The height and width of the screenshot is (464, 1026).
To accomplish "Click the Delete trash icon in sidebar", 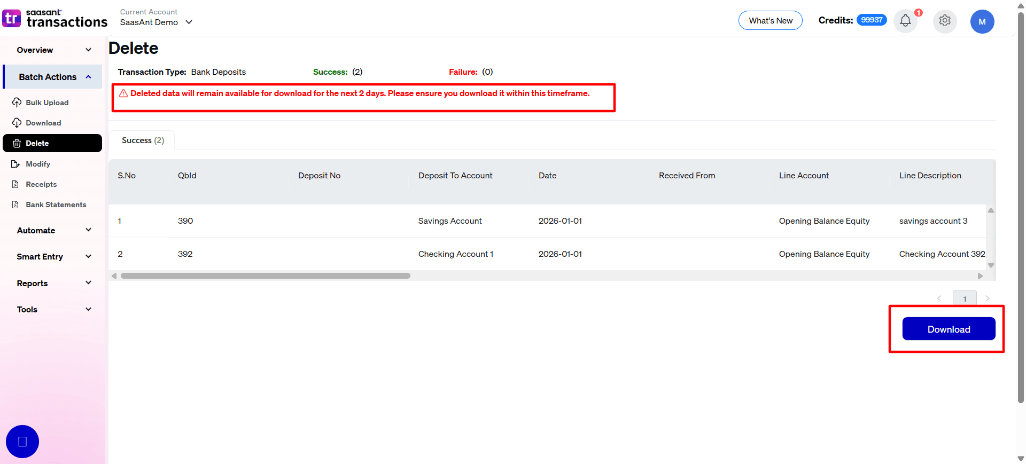I will click(17, 143).
